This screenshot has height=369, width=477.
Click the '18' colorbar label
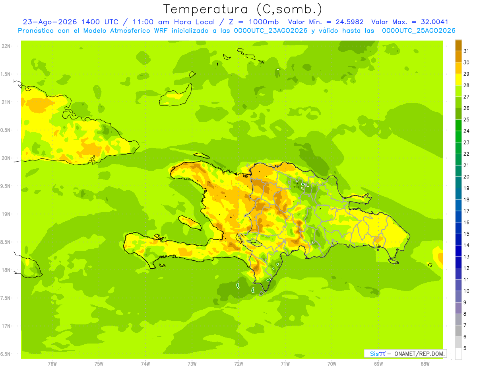click(x=467, y=199)
